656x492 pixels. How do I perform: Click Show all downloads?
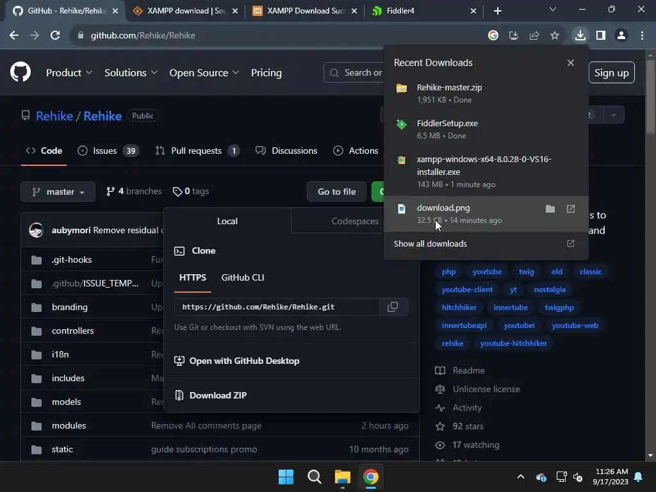tap(486, 244)
